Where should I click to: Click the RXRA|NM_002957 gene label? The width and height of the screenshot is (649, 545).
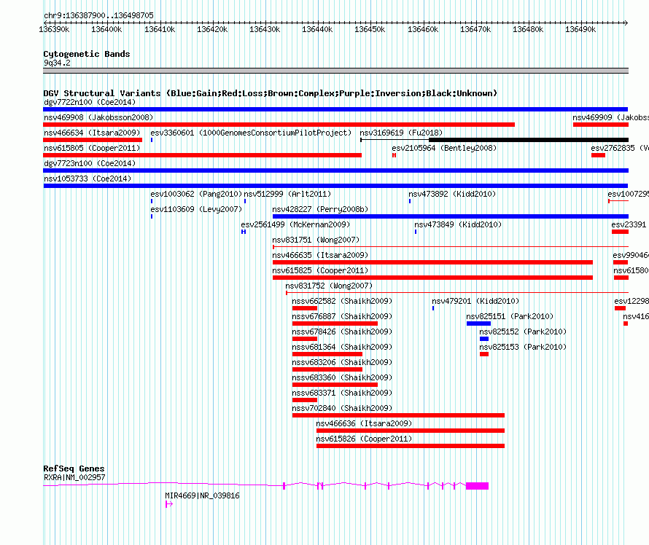click(74, 477)
